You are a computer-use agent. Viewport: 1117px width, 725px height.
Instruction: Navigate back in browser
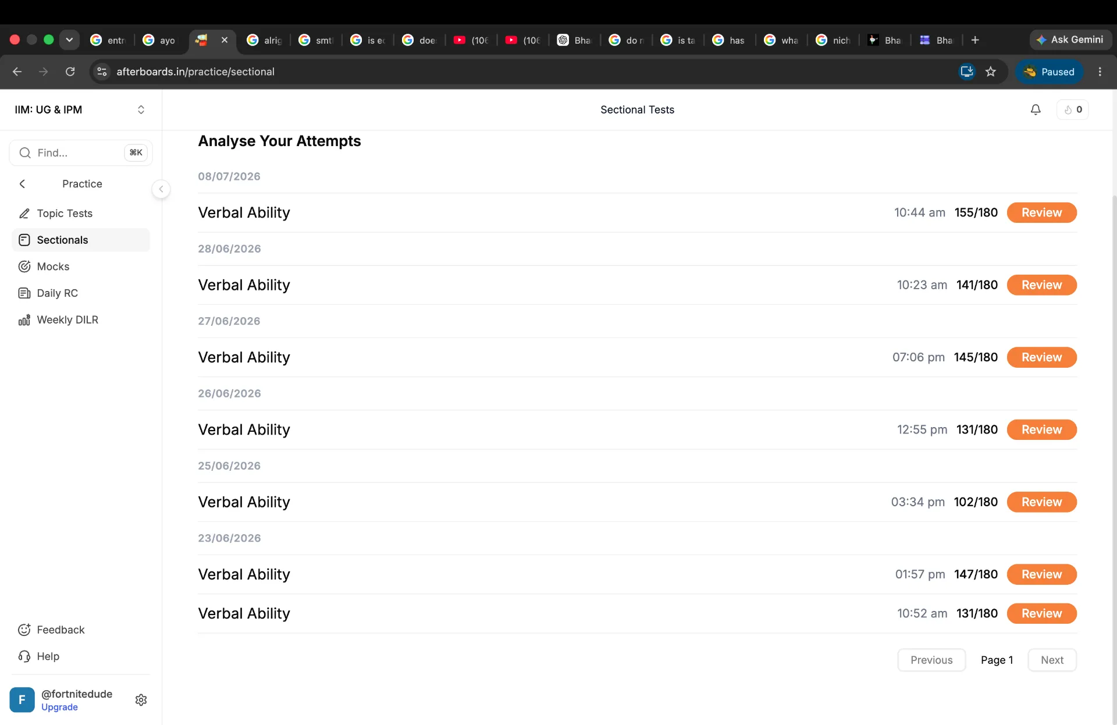[17, 72]
